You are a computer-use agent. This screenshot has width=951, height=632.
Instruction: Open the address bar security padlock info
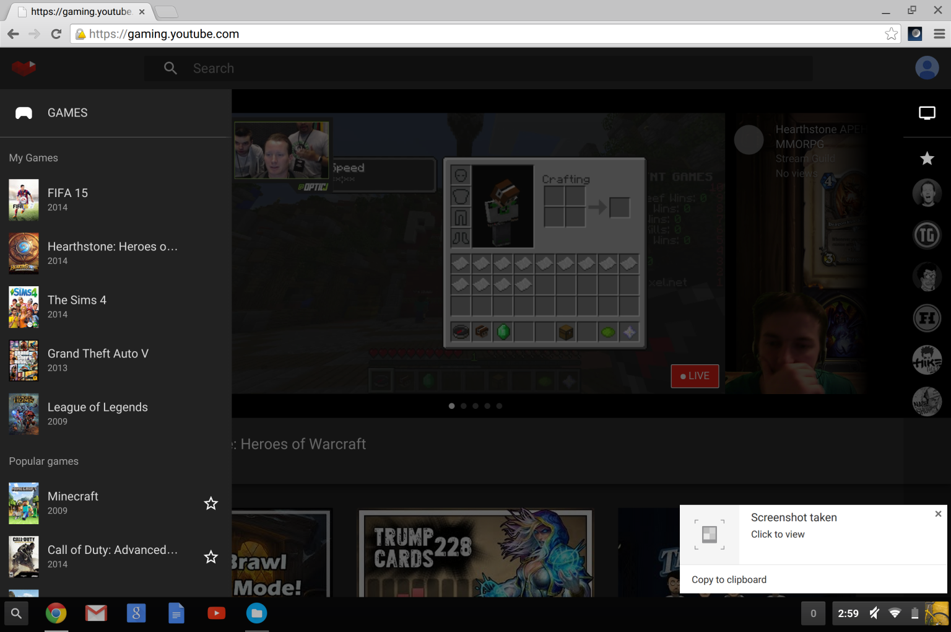point(80,33)
